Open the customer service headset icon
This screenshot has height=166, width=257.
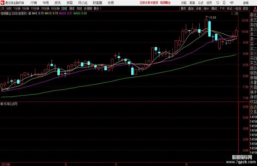(218, 3)
